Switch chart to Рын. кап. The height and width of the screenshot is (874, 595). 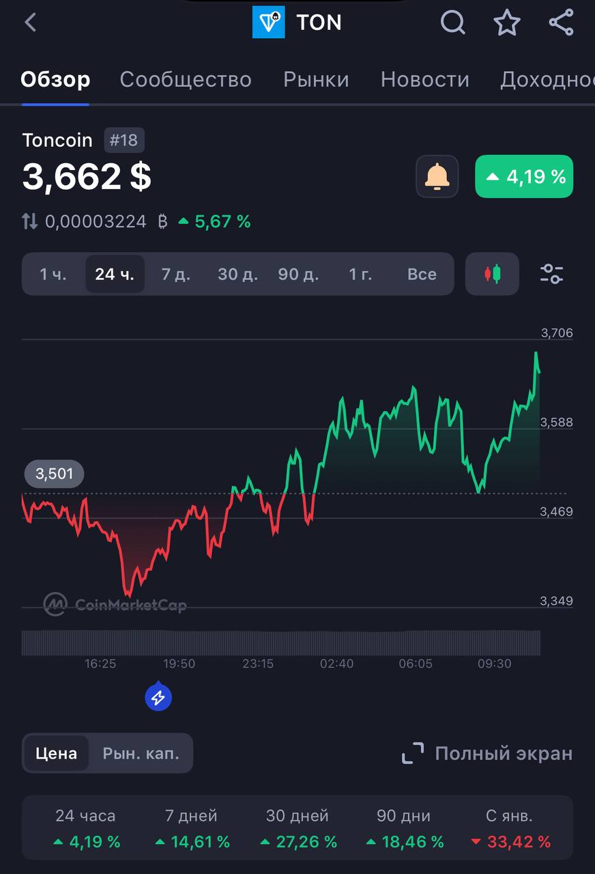(x=141, y=753)
